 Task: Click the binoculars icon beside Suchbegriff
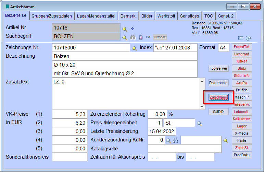click(x=133, y=37)
